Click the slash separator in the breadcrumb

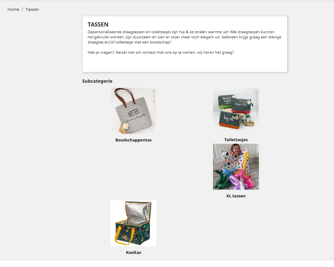point(22,9)
